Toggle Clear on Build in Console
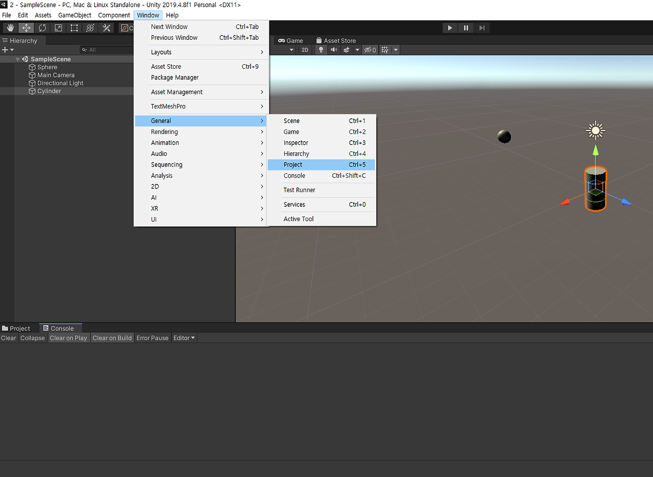 112,338
